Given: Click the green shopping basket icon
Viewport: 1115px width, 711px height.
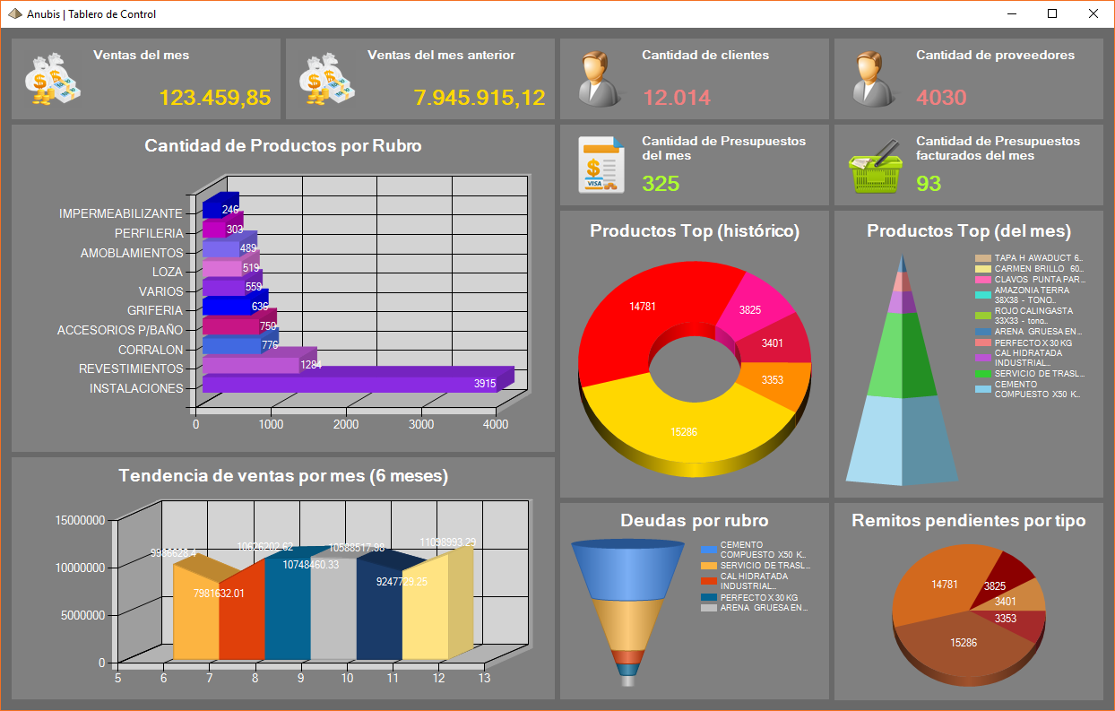Looking at the screenshot, I should [x=875, y=167].
